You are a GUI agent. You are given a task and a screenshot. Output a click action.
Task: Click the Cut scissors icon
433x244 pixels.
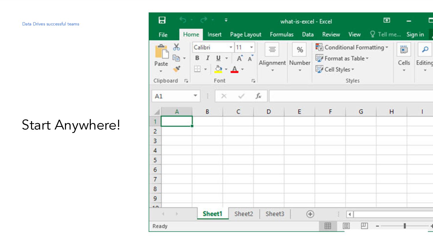click(x=176, y=47)
